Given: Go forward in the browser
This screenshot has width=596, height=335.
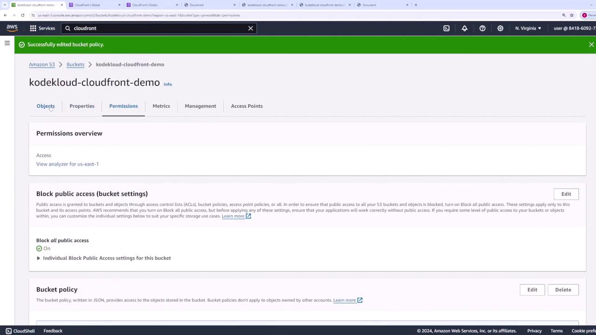Looking at the screenshot, I should coord(14,15).
